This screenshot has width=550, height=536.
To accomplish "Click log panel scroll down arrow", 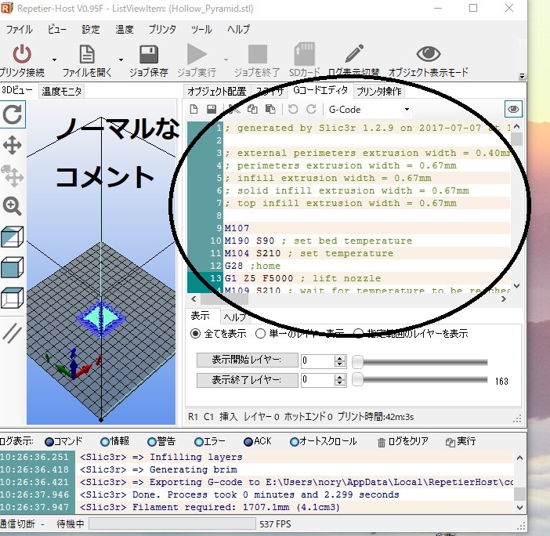I will [519, 508].
